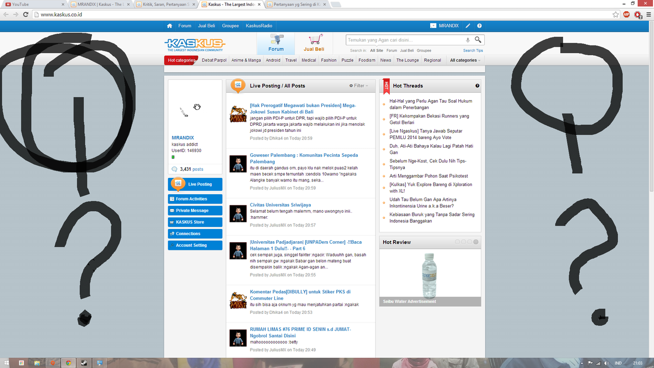Open Forum Activities sidebar button
Viewport: 654px width, 368px height.
195,199
